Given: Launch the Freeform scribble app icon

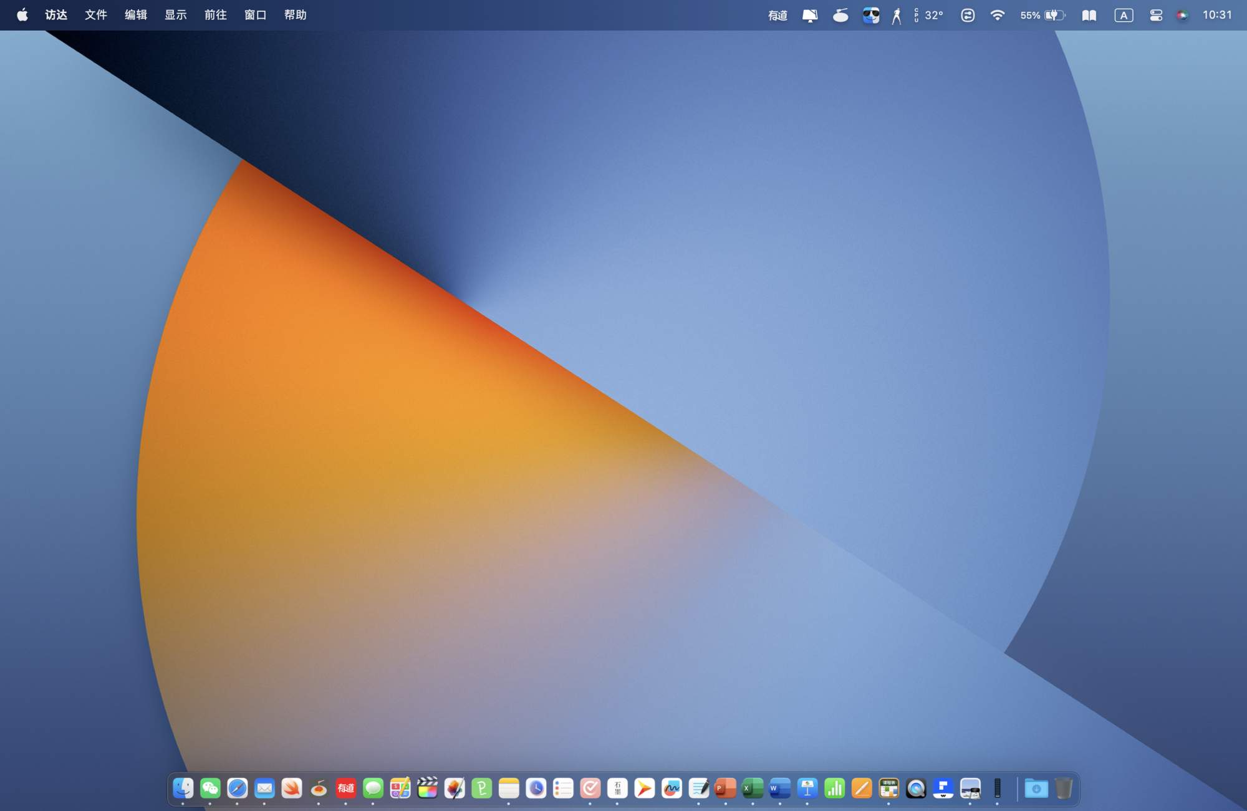Looking at the screenshot, I should [672, 789].
